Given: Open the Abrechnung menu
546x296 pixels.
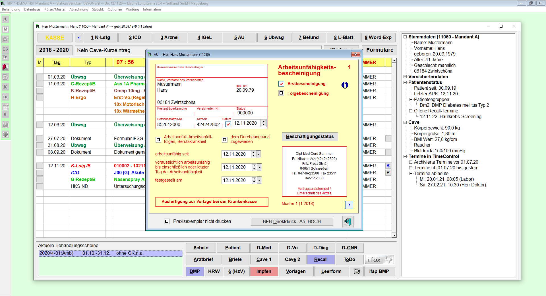Looking at the screenshot, I should 78,9.
